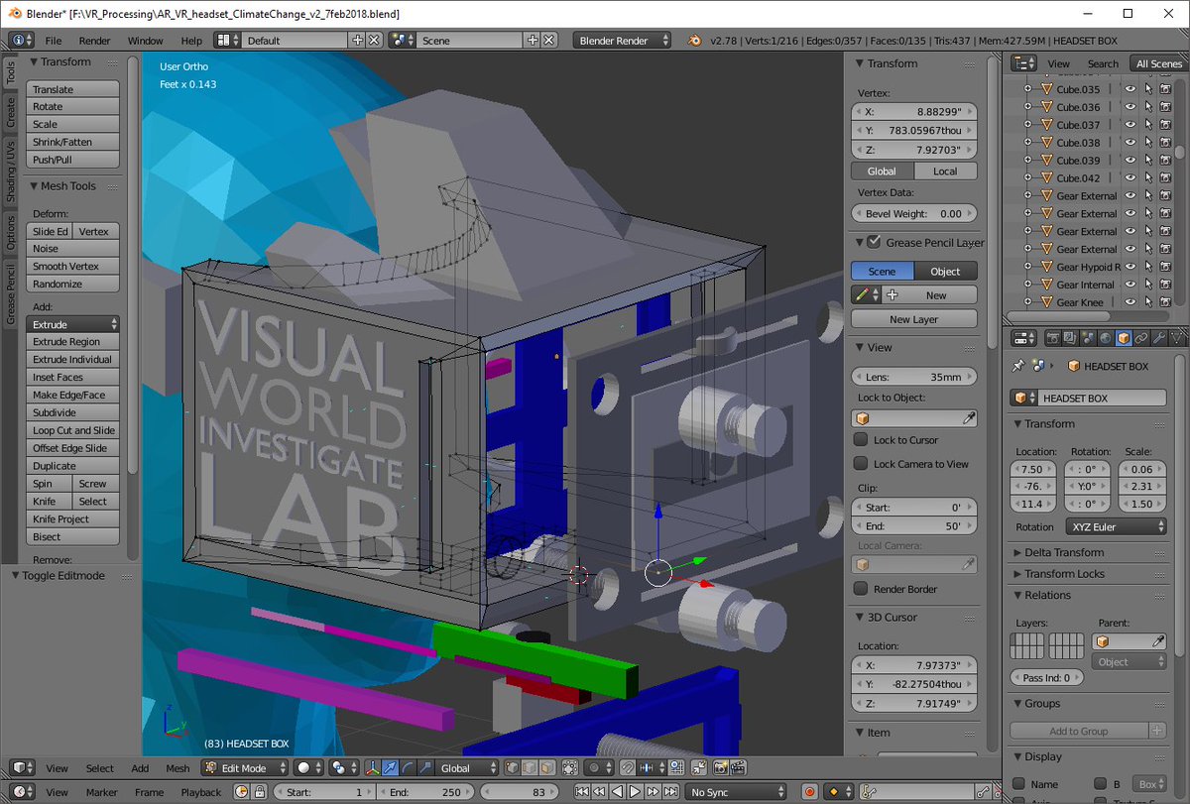The width and height of the screenshot is (1190, 804).
Task: Click the New Layer button
Action: [913, 319]
